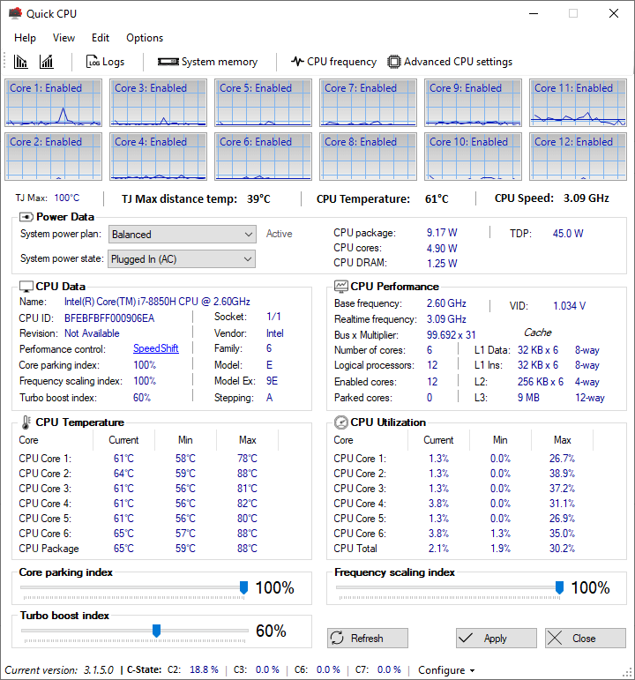Click the SpeedShift link
Viewport: 635px width, 680px height.
click(x=156, y=348)
